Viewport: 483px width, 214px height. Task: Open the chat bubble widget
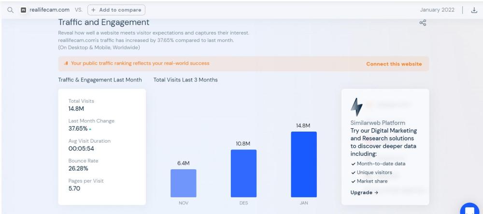point(469,209)
